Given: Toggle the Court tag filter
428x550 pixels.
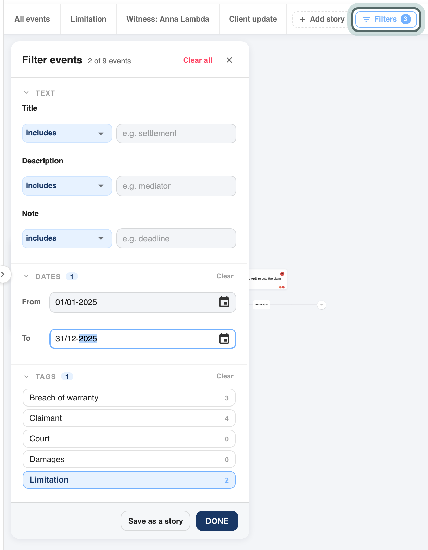Looking at the screenshot, I should (x=129, y=439).
